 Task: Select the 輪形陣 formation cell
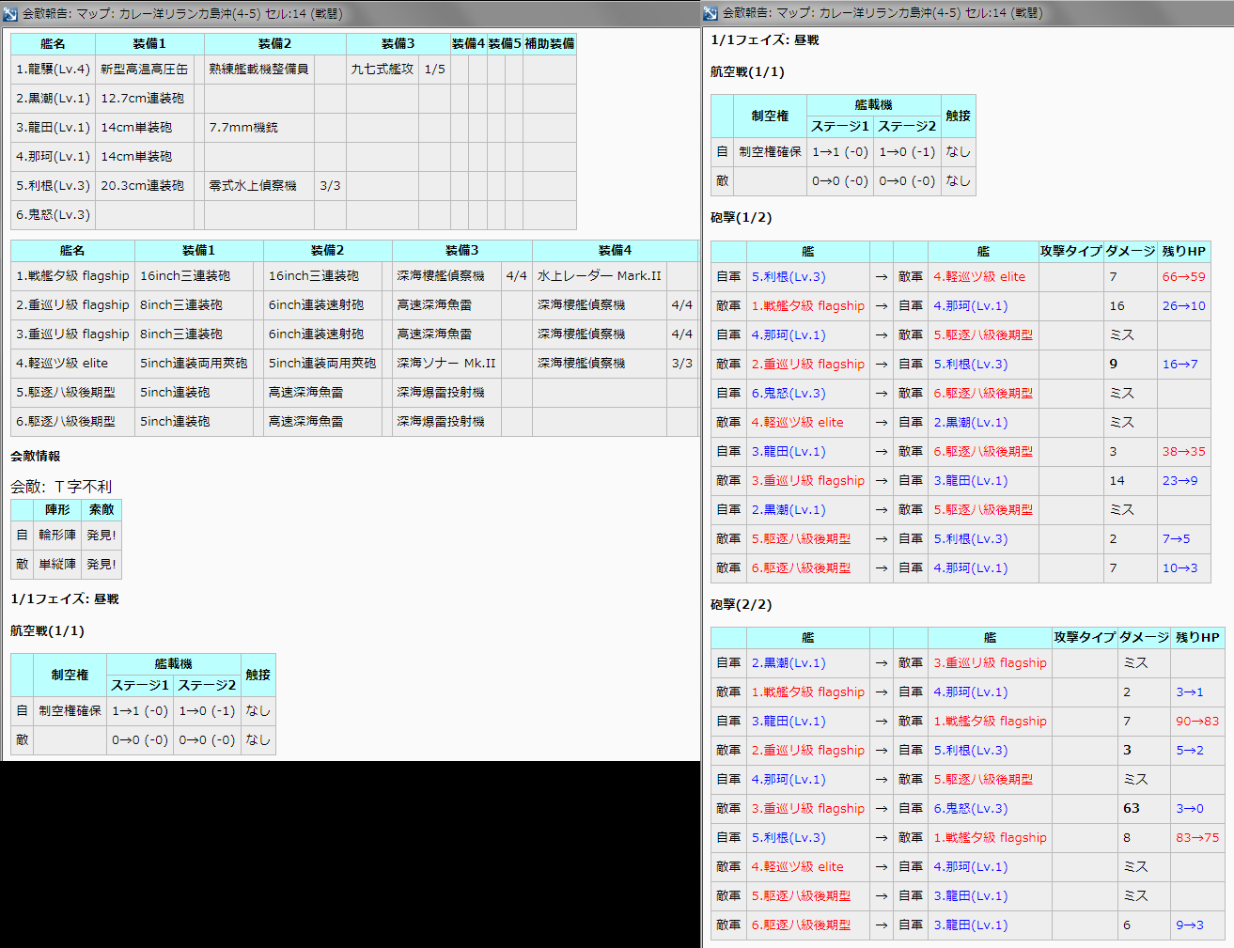[57, 535]
